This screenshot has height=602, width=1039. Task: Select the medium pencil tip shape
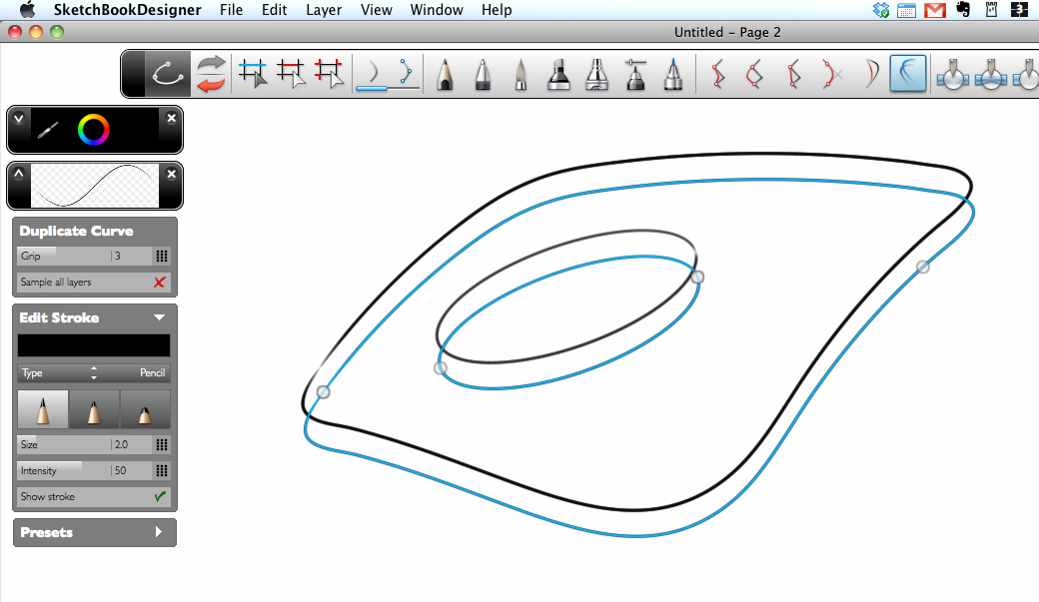pos(94,410)
